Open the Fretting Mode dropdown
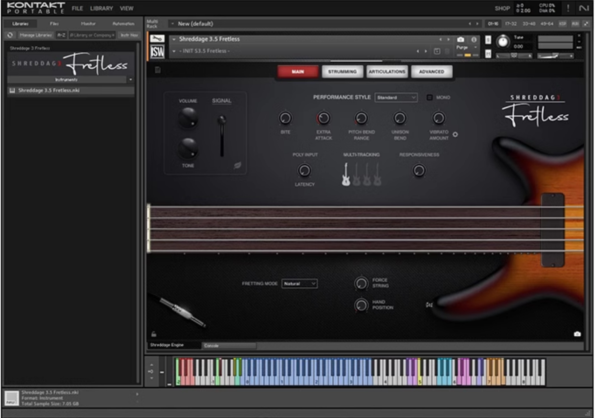 point(299,284)
